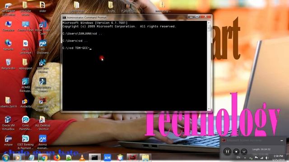Launch AOMEI Backupper shortcut
Image resolution: width=289 pixels, height=162 pixels.
[25, 85]
